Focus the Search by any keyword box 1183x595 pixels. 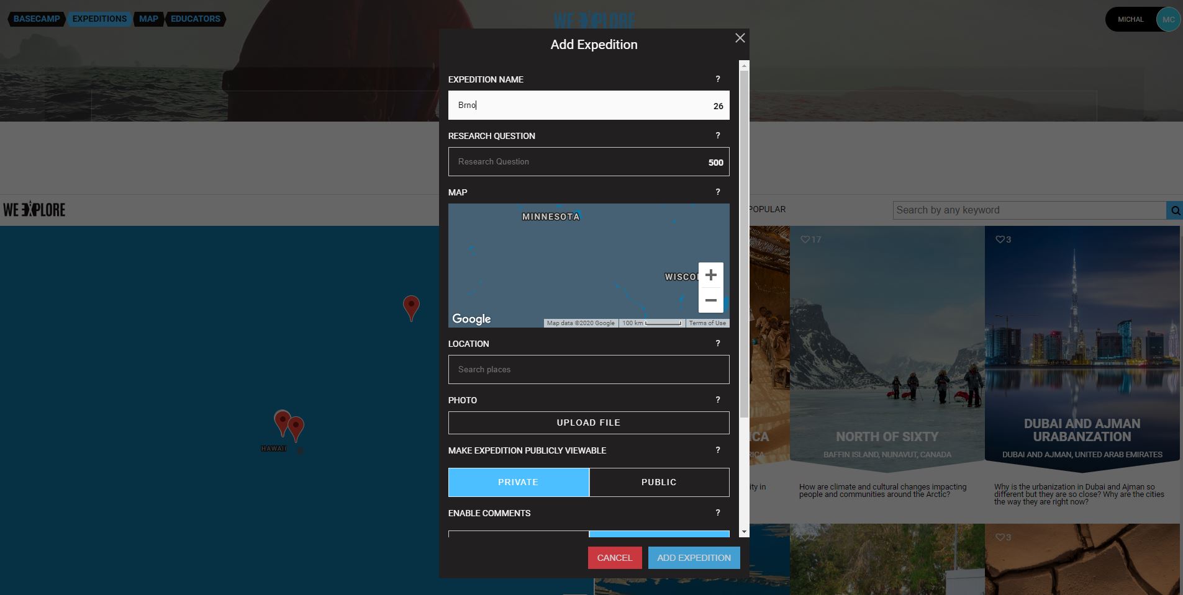1030,210
